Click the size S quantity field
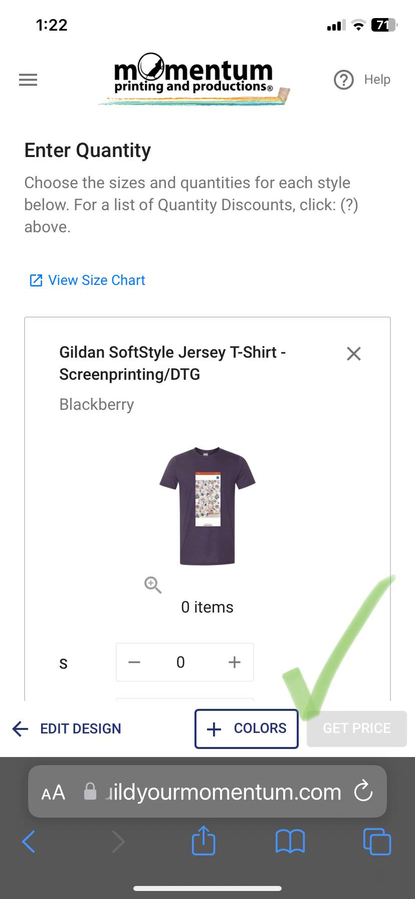 pyautogui.click(x=181, y=662)
